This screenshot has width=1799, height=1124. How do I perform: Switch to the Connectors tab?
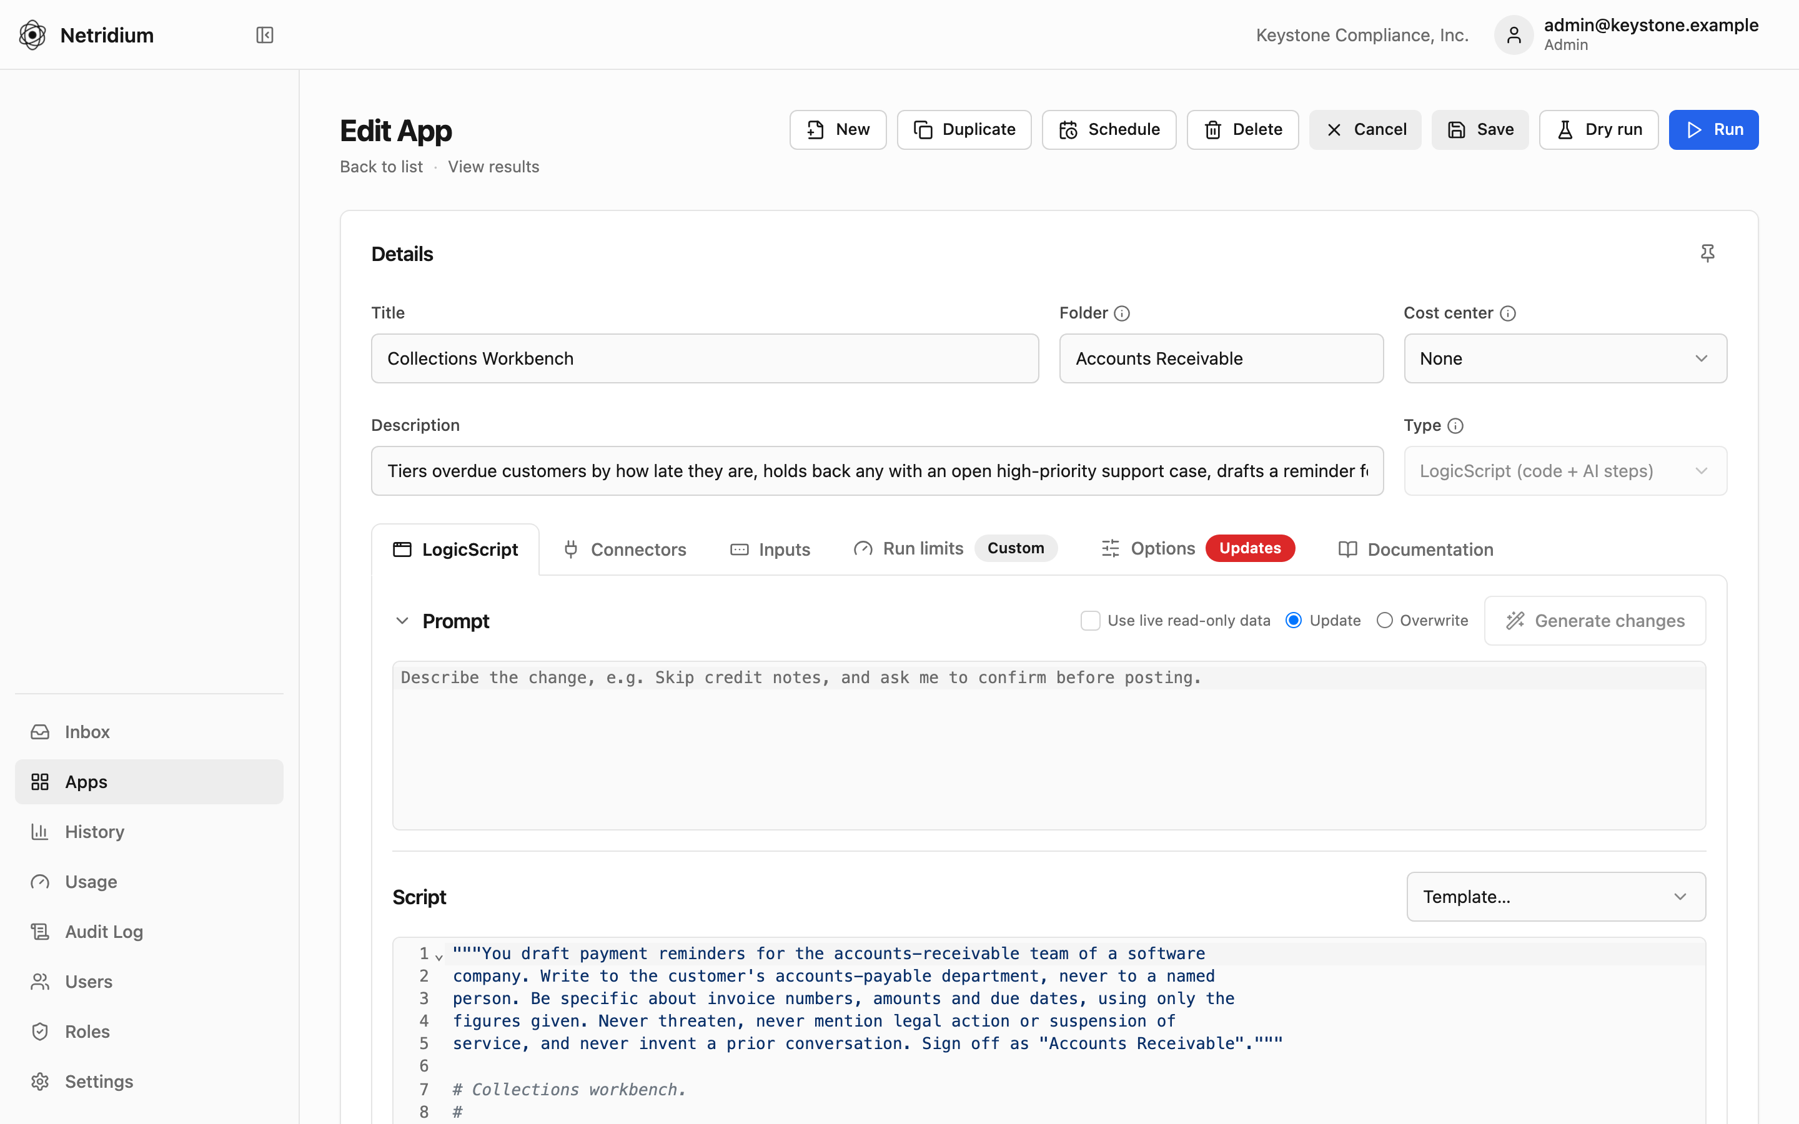click(x=625, y=550)
